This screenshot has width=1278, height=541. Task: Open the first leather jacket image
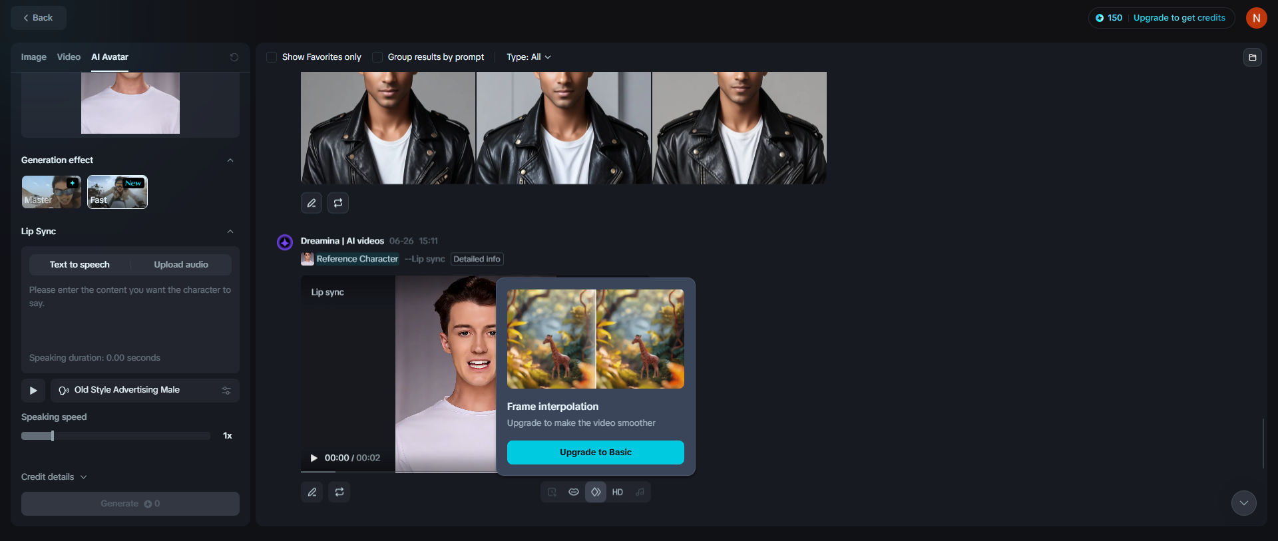click(x=388, y=128)
